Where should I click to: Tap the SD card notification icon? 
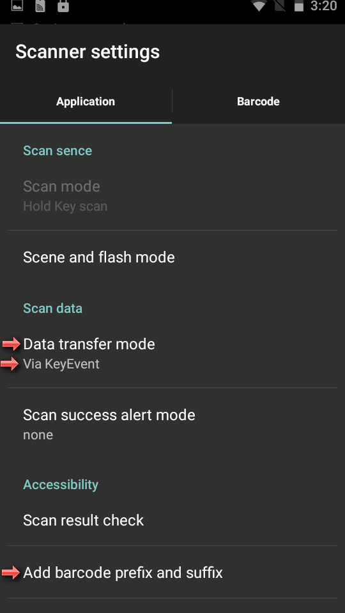pos(40,6)
